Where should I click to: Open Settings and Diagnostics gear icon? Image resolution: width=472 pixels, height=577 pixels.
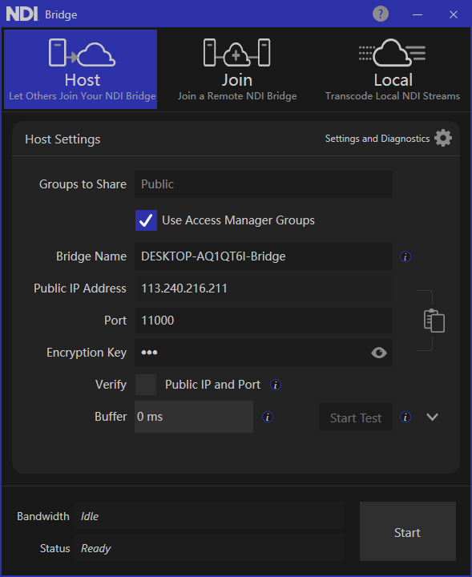443,139
